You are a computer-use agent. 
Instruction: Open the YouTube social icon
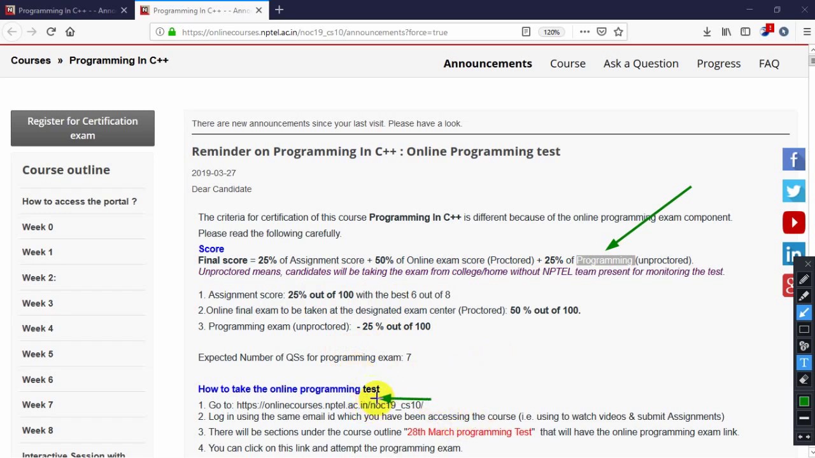click(793, 223)
